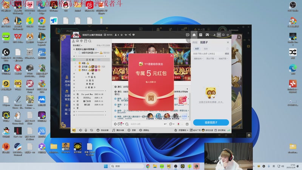Click the 录音 record button

point(132,130)
